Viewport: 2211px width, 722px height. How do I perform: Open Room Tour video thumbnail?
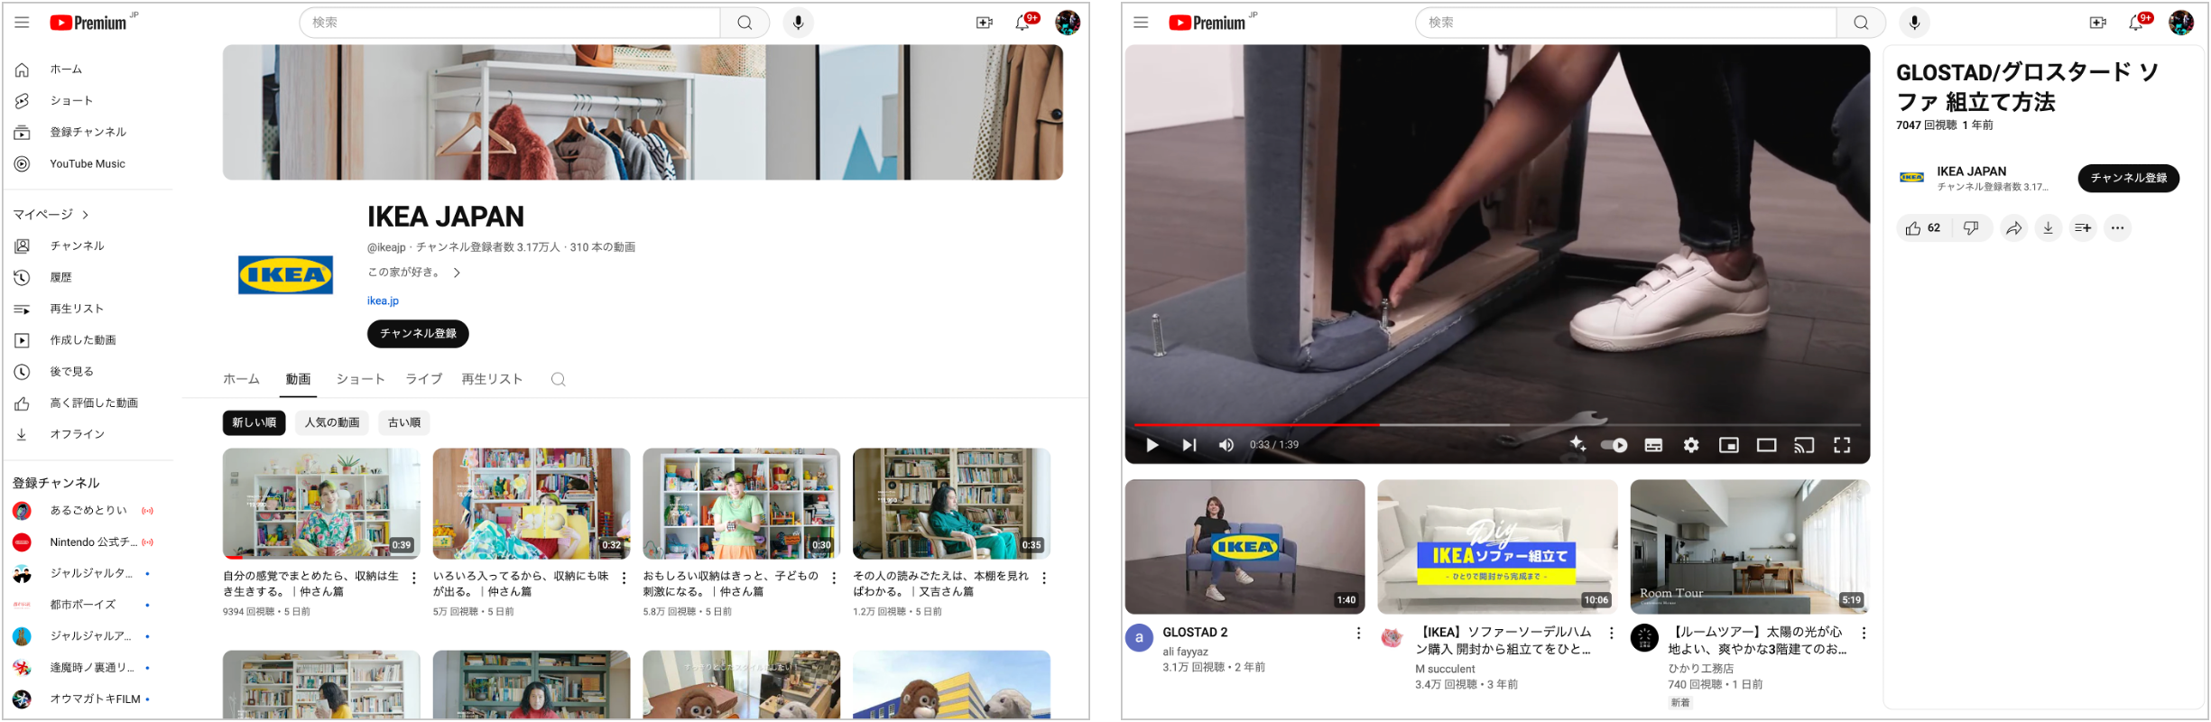pyautogui.click(x=1750, y=547)
